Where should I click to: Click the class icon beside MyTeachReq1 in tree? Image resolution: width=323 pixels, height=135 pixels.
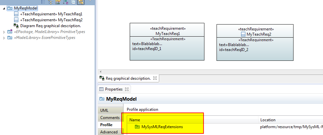(x=16, y=14)
